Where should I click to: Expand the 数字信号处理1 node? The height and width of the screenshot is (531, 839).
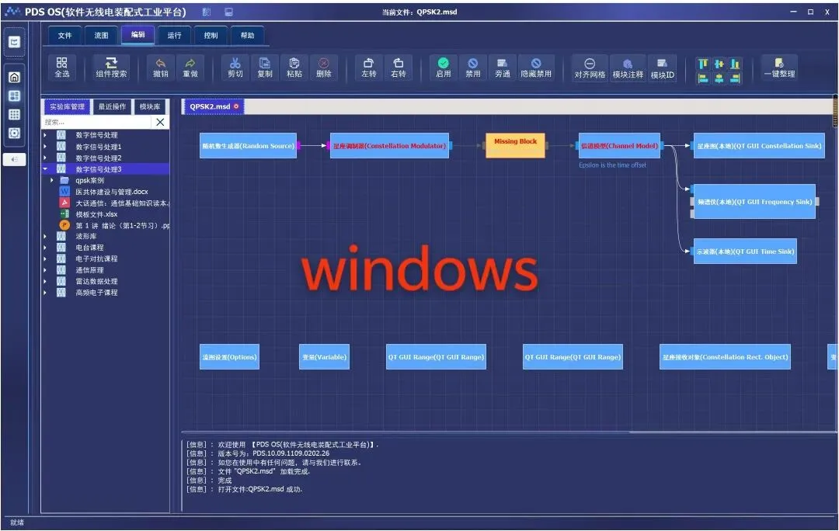click(45, 147)
